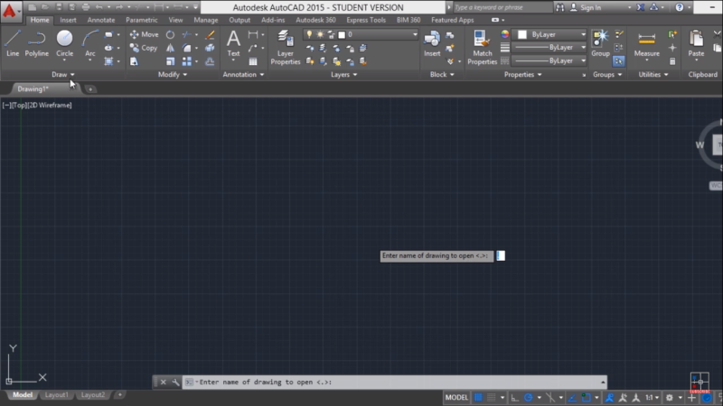The height and width of the screenshot is (406, 723).
Task: Toggle isometric drafting in status bar
Action: point(550,397)
